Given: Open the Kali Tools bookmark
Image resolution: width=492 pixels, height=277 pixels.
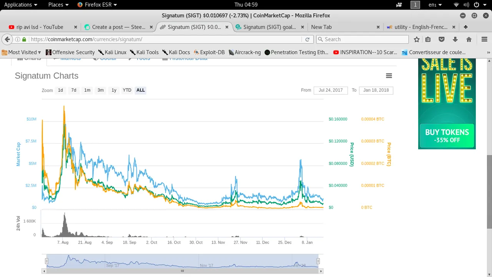Looking at the screenshot, I should coord(144,52).
